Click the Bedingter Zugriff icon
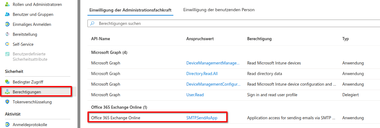Image resolution: width=380 pixels, height=128 pixels. click(x=7, y=82)
